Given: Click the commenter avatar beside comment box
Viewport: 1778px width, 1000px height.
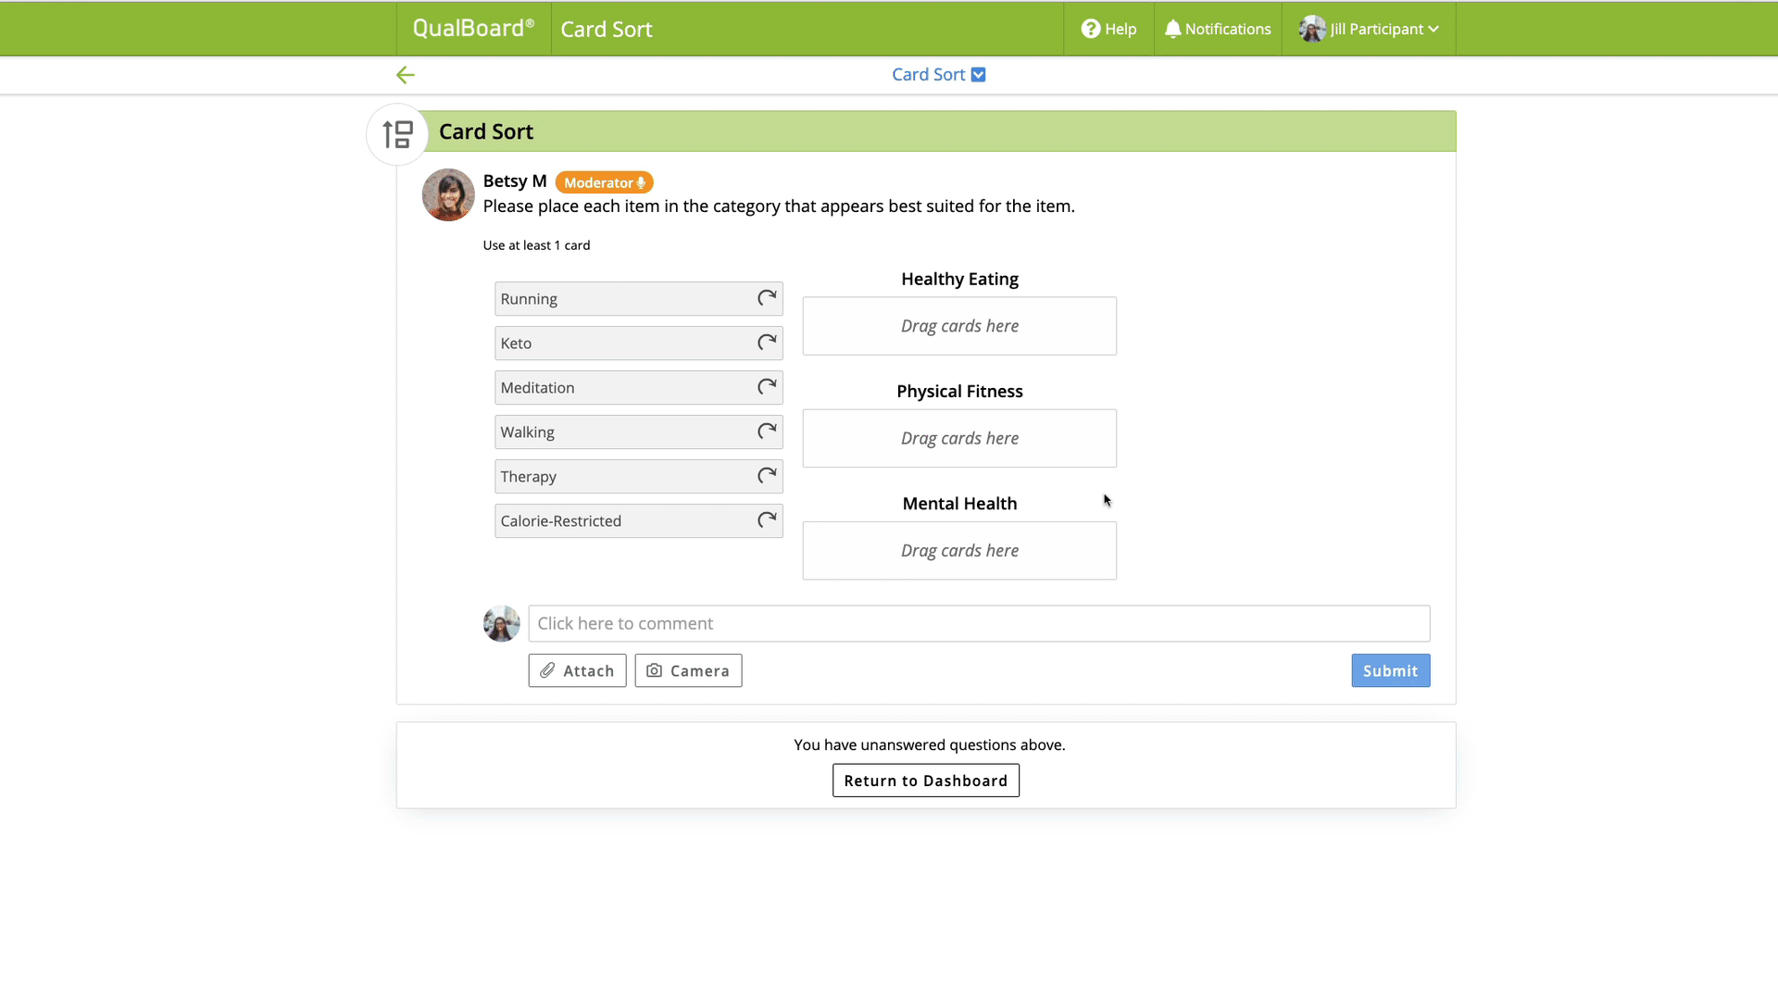Looking at the screenshot, I should click(x=501, y=623).
